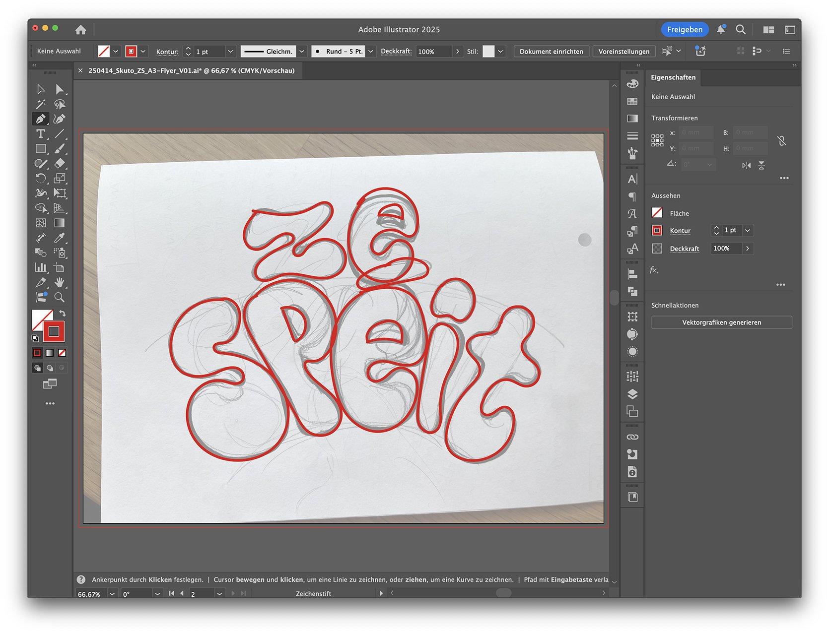Open Kontur weight dropdown in Eigenschaften
829x634 pixels.
[748, 230]
